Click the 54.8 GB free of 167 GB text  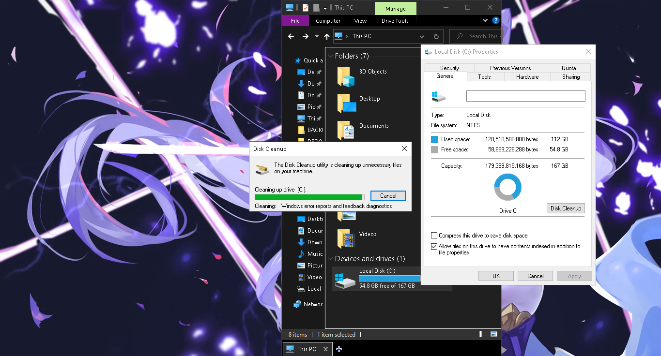click(x=387, y=286)
